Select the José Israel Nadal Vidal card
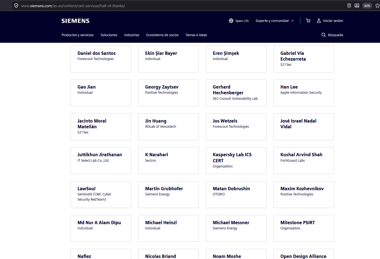The width and height of the screenshot is (380, 259). 304,127
